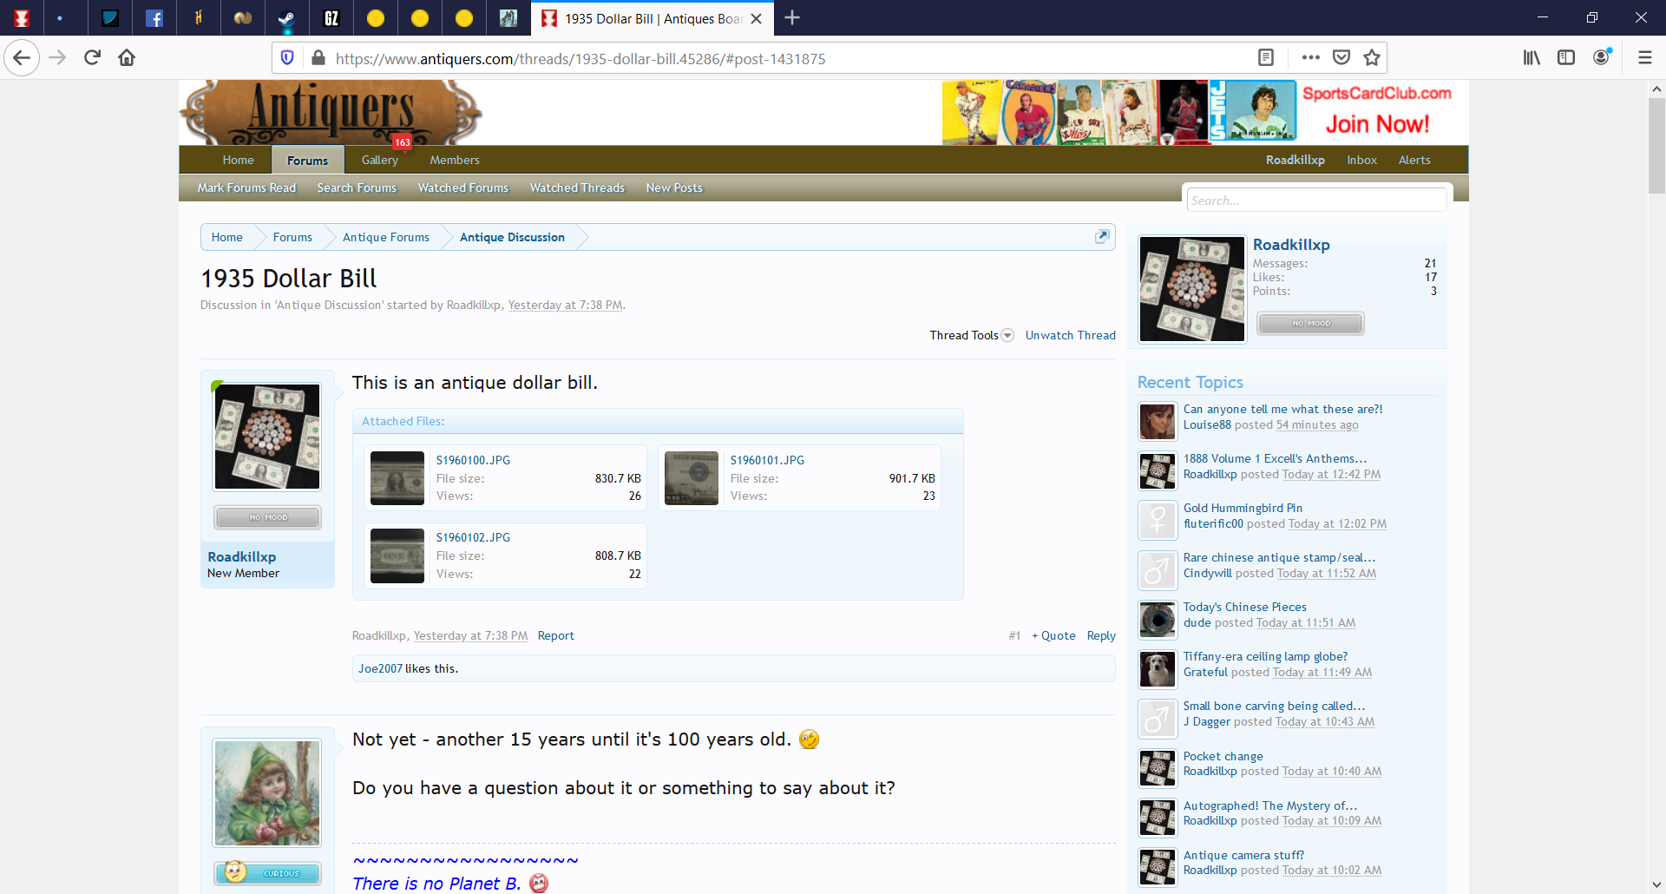Open page actions three-dot menu
The image size is (1666, 894).
click(x=1311, y=58)
